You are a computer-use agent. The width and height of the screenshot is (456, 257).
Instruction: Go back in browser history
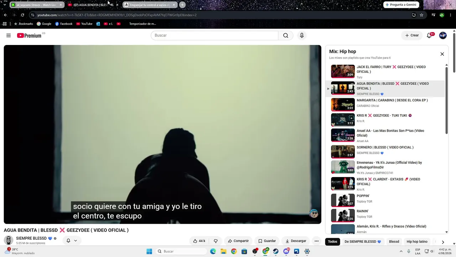click(5, 15)
